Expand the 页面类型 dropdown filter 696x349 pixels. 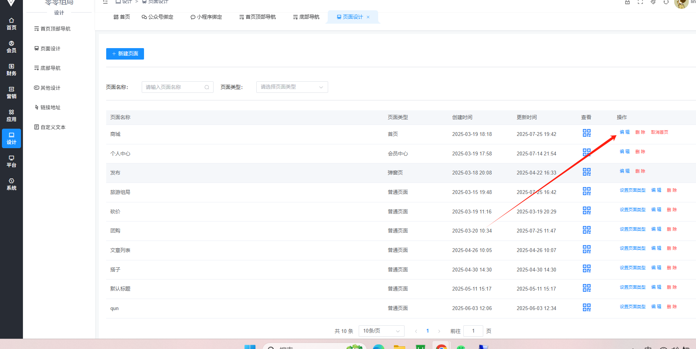[292, 87]
